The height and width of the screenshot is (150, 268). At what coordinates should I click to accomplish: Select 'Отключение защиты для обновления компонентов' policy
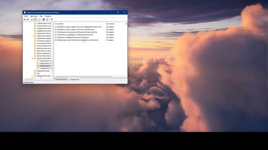pyautogui.click(x=77, y=32)
